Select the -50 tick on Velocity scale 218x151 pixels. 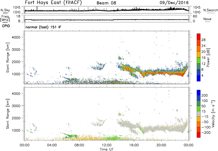click(205, 122)
